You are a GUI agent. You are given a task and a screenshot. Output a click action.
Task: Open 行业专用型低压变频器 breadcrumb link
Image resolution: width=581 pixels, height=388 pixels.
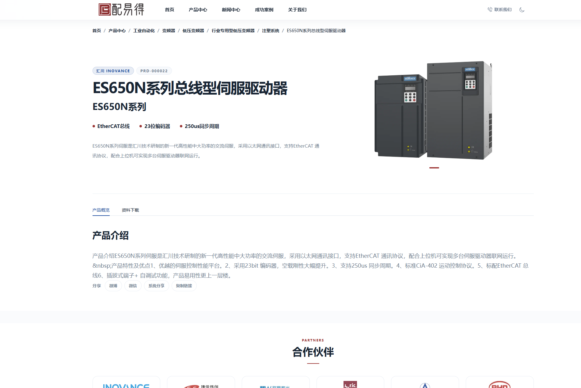click(x=233, y=31)
